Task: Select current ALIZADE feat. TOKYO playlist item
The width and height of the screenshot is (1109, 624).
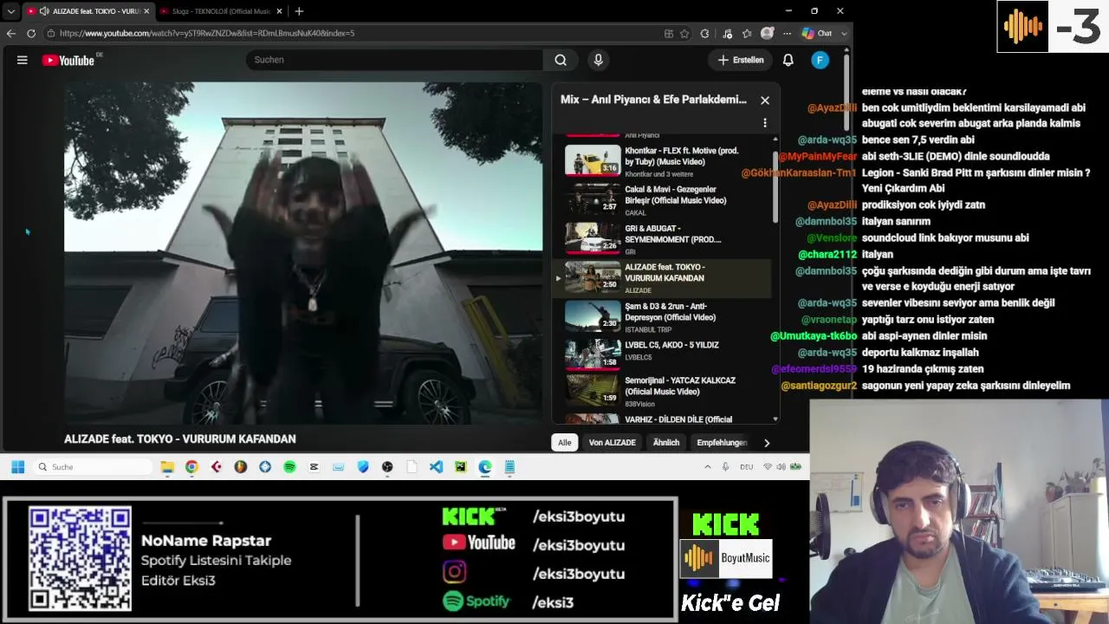Action: (x=665, y=278)
